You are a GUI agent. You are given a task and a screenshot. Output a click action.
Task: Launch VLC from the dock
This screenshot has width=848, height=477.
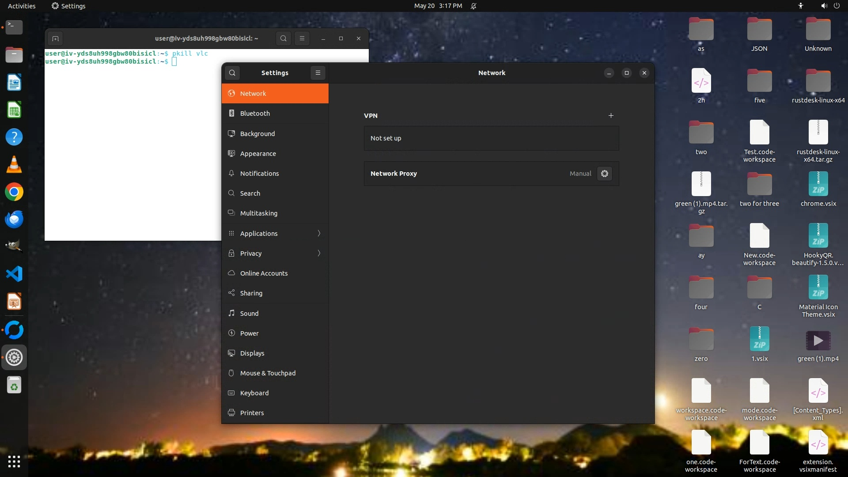click(x=14, y=165)
